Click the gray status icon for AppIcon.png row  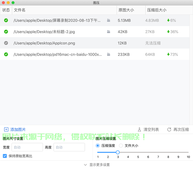coord(6,43)
